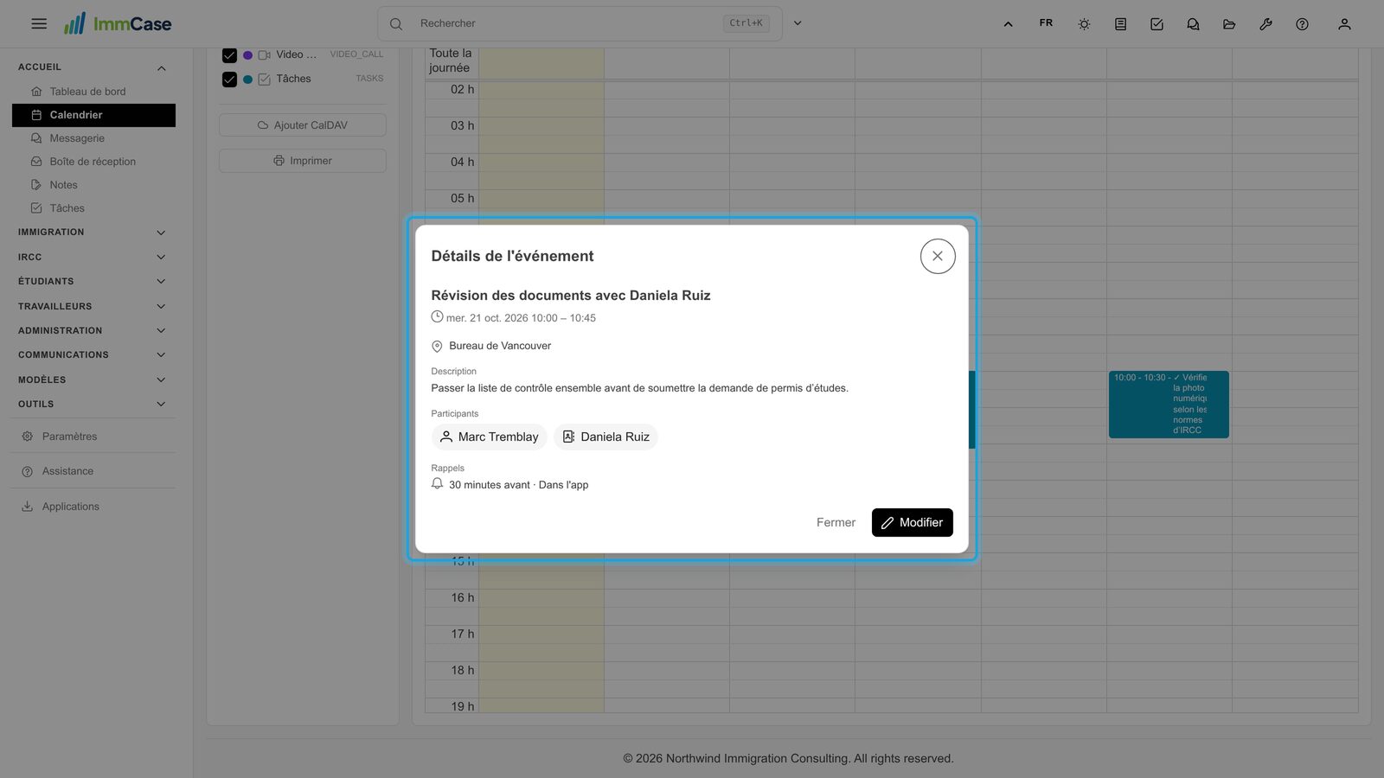Open the help question mark icon
The width and height of the screenshot is (1384, 778).
pyautogui.click(x=1302, y=24)
